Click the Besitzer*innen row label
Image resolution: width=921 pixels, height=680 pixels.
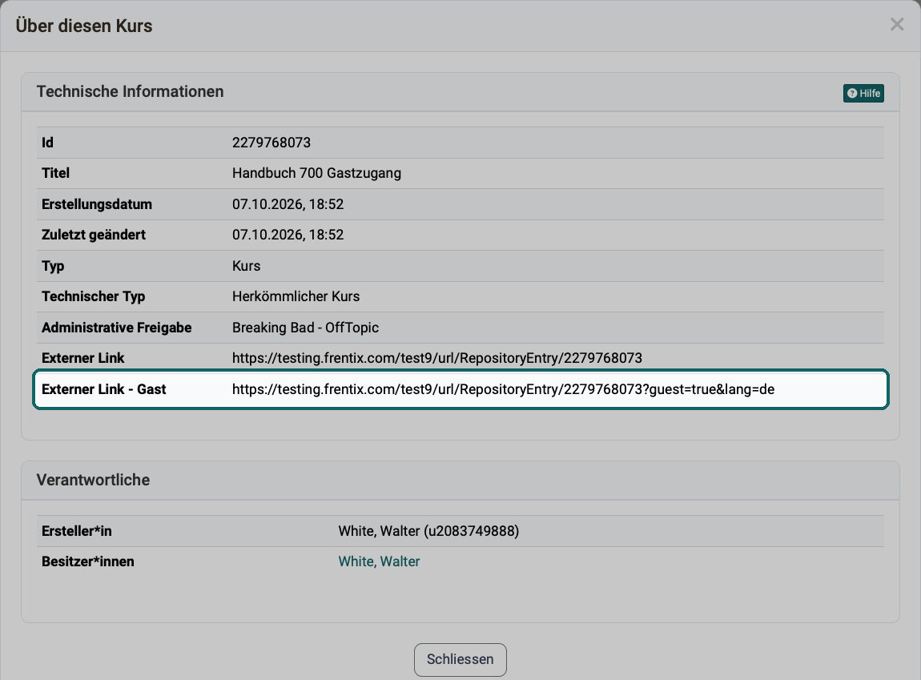88,561
